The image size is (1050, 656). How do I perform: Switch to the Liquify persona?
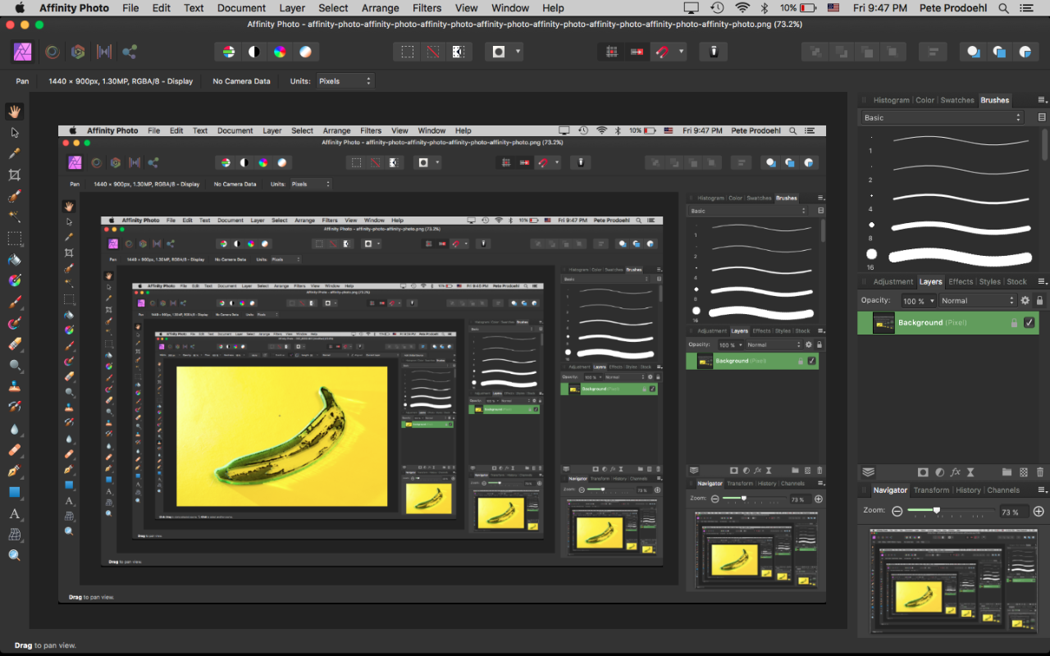pos(52,52)
